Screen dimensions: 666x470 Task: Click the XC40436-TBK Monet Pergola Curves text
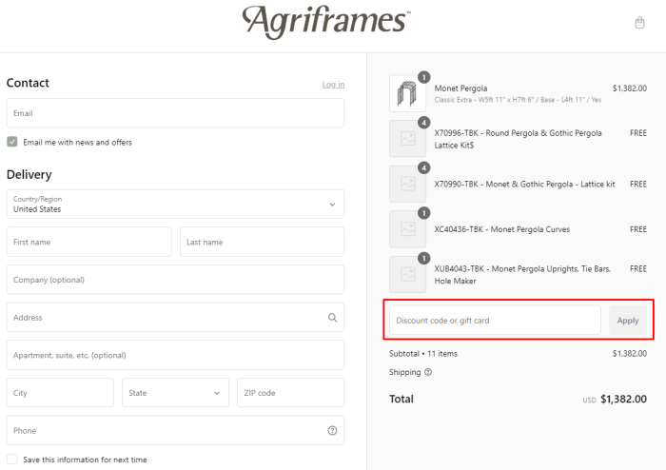pyautogui.click(x=501, y=229)
